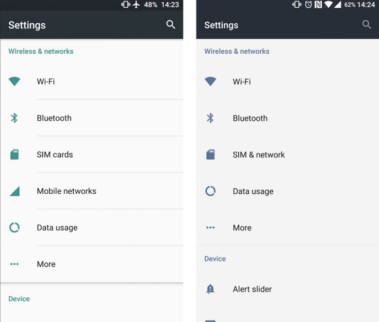Tap the Mobile networks signal icon
379x322 pixels.
15,191
